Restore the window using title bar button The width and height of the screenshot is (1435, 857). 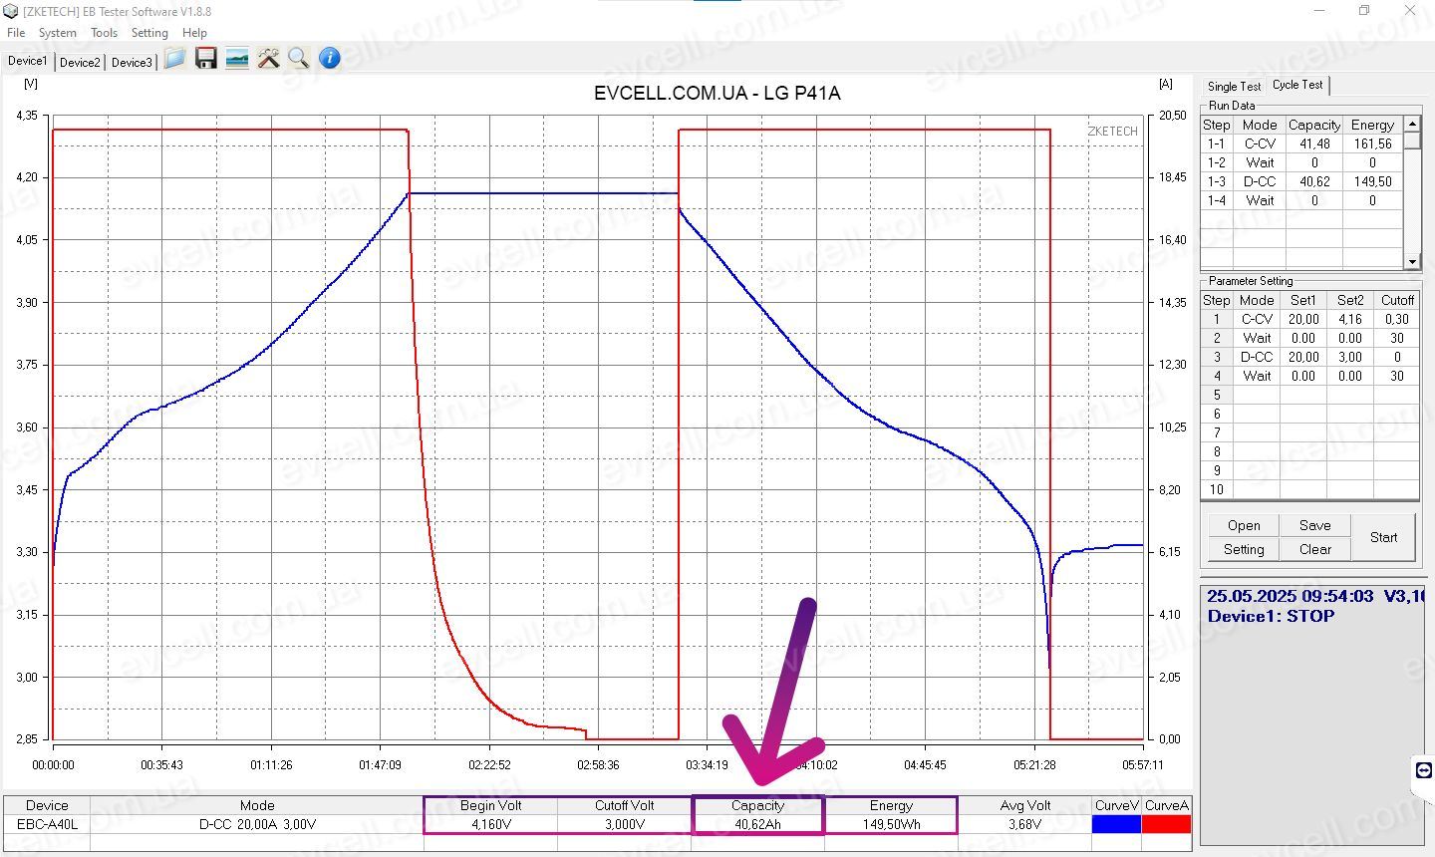(x=1364, y=11)
